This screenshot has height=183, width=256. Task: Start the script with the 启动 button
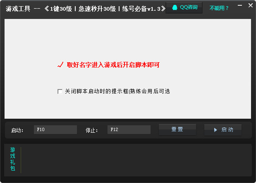click(223, 130)
